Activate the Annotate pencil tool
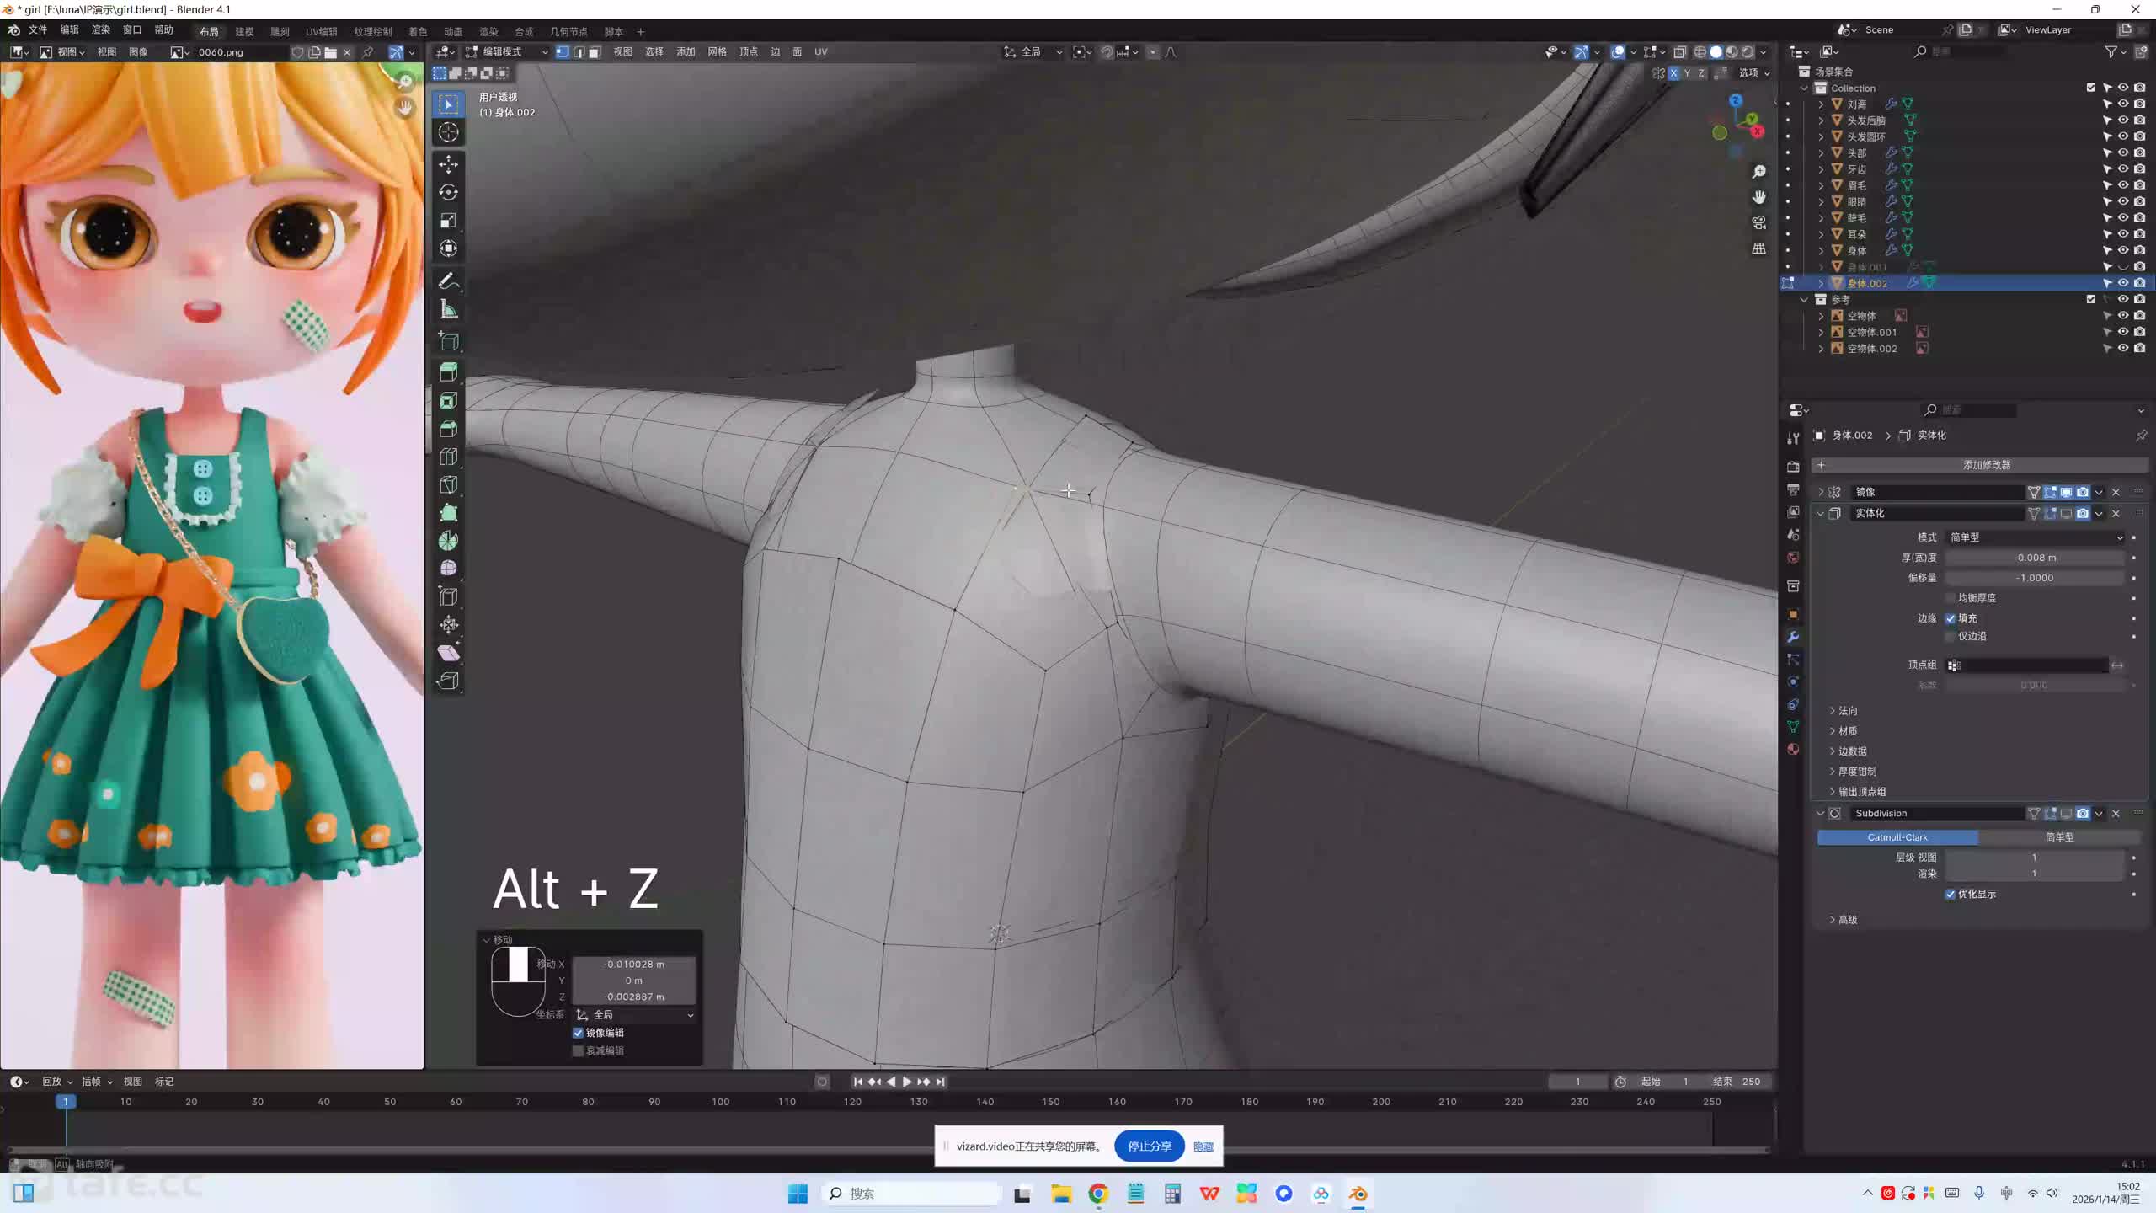The image size is (2156, 1213). point(448,281)
